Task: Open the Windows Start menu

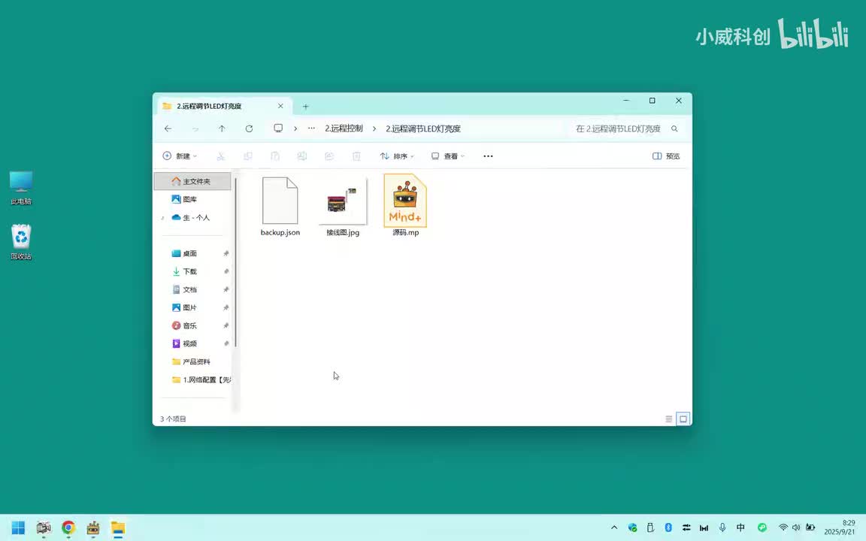Action: coord(18,527)
